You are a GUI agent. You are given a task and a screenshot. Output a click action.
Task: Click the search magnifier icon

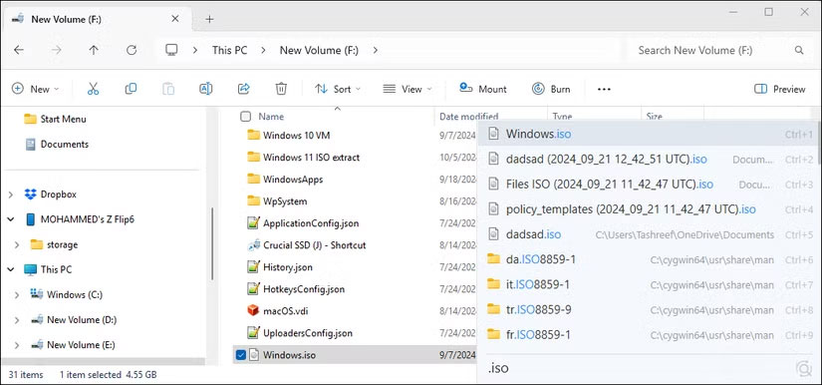point(799,50)
